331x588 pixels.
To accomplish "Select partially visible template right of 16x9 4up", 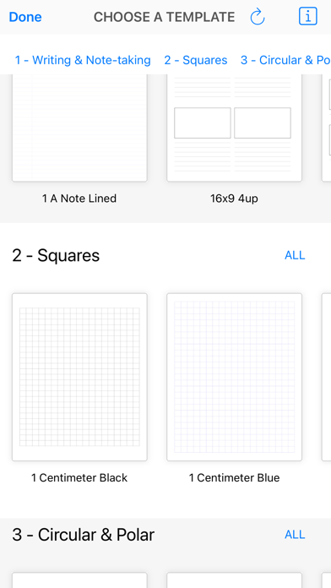I will point(327,128).
